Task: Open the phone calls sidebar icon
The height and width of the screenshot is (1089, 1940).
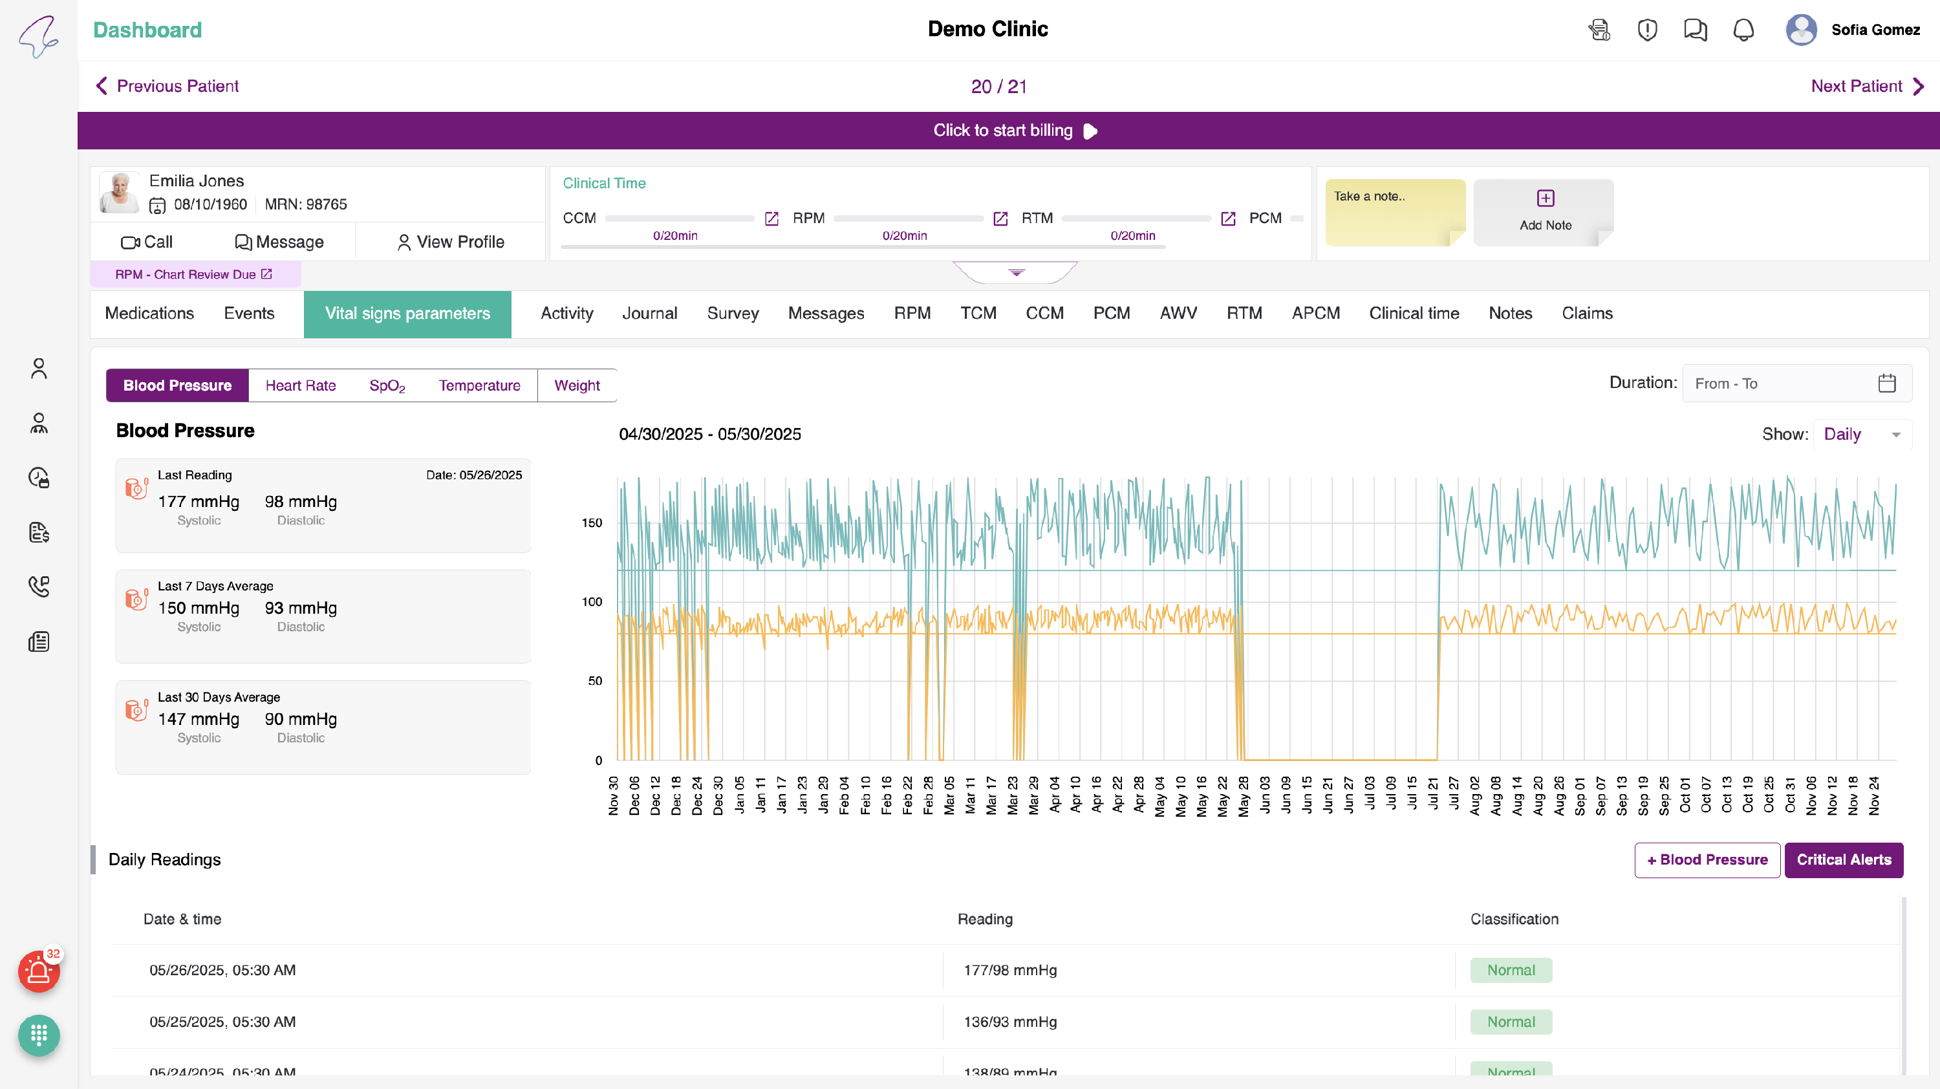Action: click(38, 587)
